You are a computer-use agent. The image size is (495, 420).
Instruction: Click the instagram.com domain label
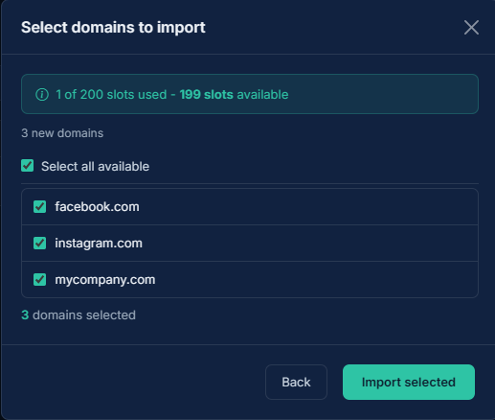coord(99,244)
